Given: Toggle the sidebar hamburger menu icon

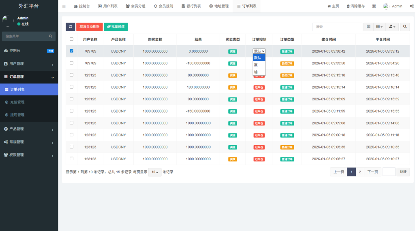Looking at the screenshot, I should click(64, 6).
